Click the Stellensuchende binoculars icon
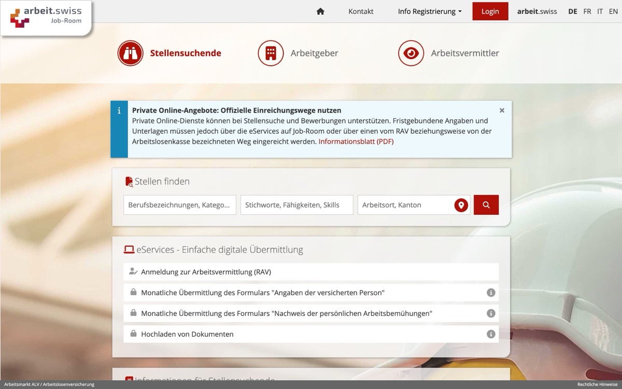The image size is (622, 389). click(x=130, y=53)
